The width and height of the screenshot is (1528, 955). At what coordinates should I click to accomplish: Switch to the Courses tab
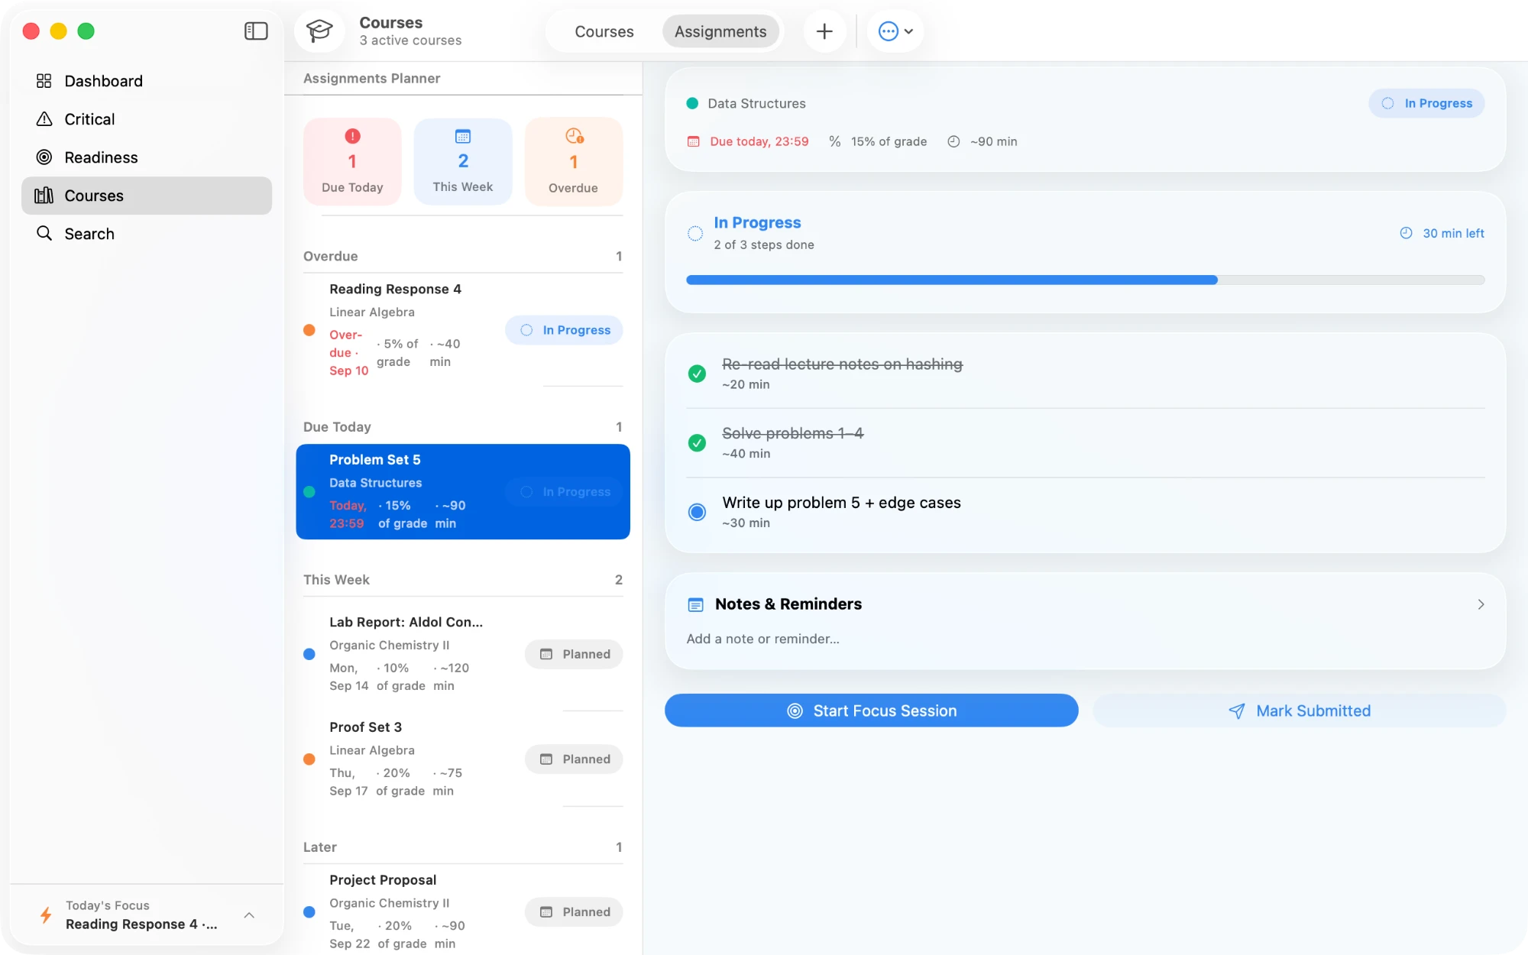point(604,31)
